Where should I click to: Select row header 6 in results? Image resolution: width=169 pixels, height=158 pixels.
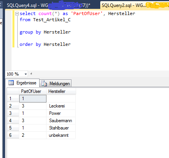pos(13,135)
